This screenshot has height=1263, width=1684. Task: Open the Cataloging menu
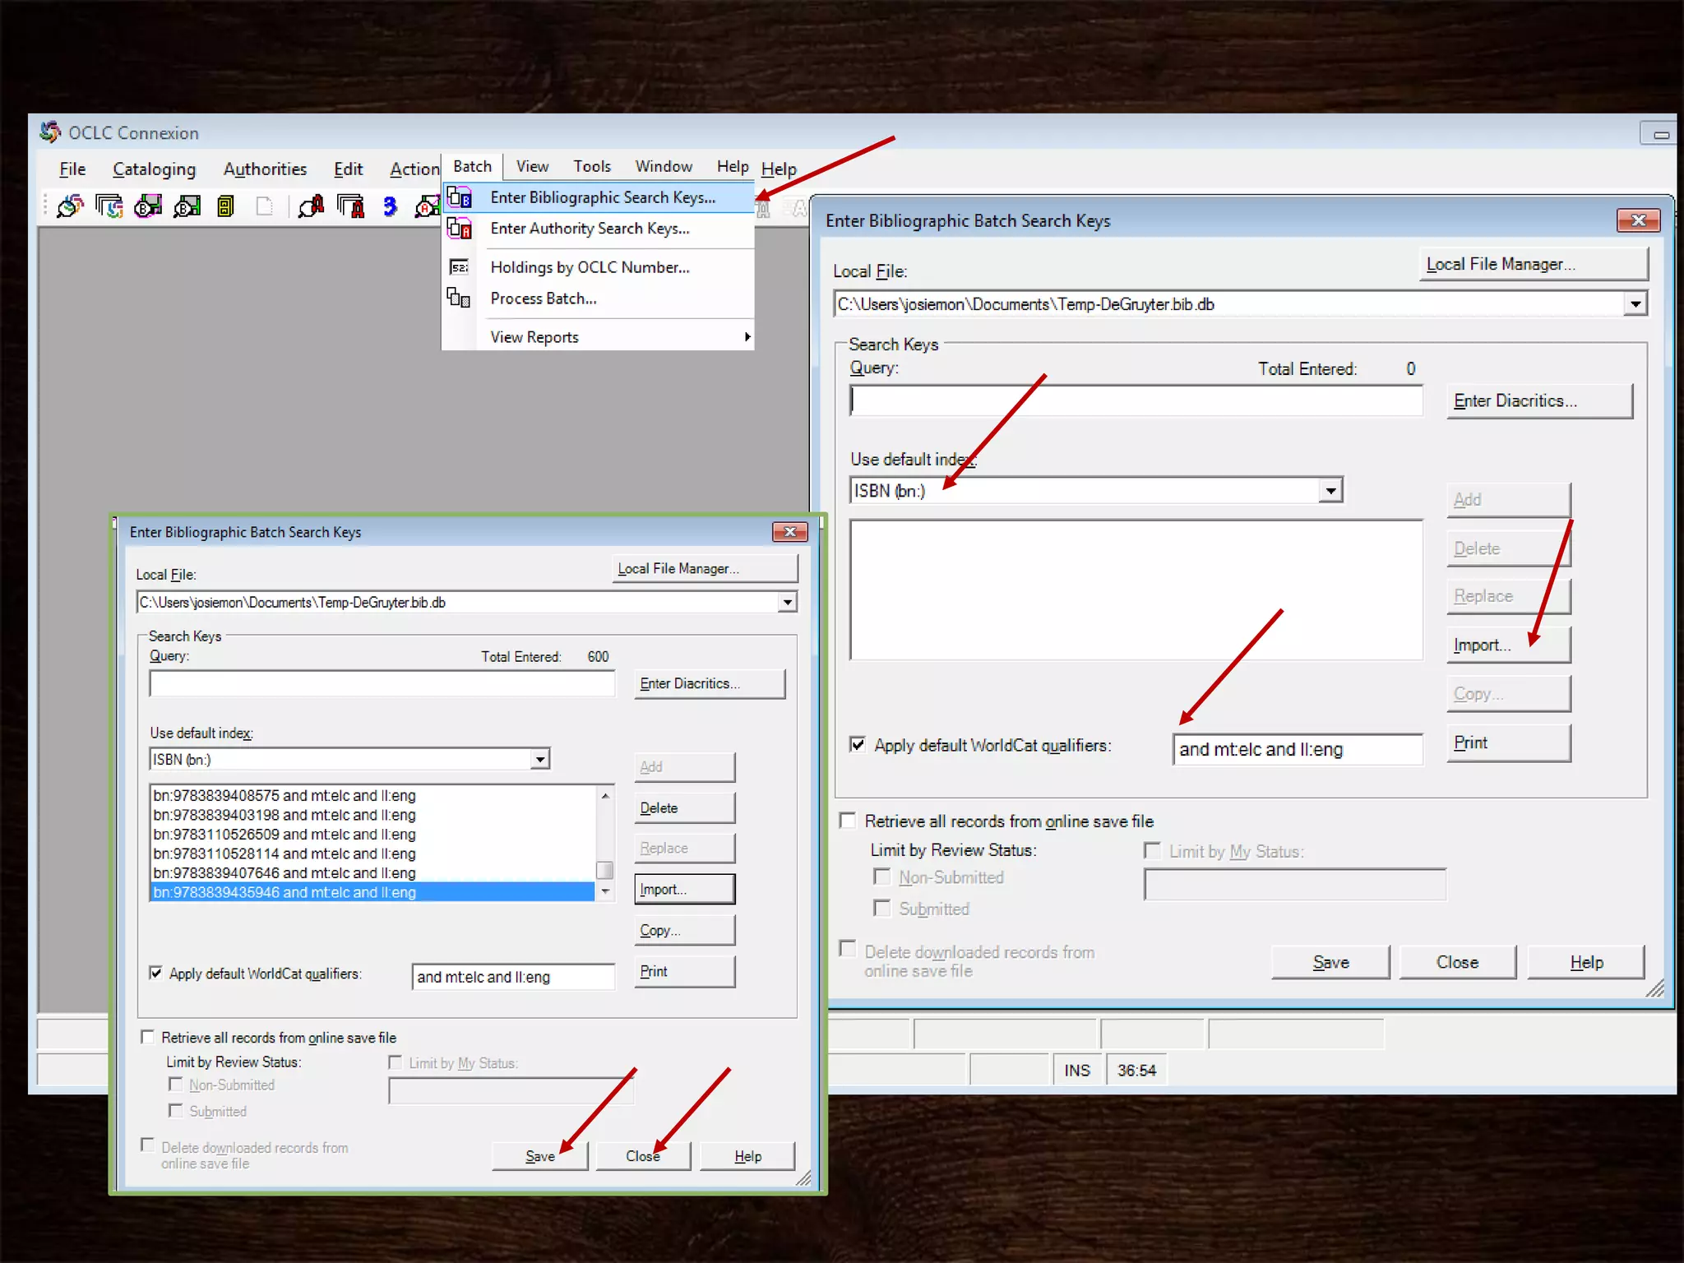pyautogui.click(x=154, y=169)
